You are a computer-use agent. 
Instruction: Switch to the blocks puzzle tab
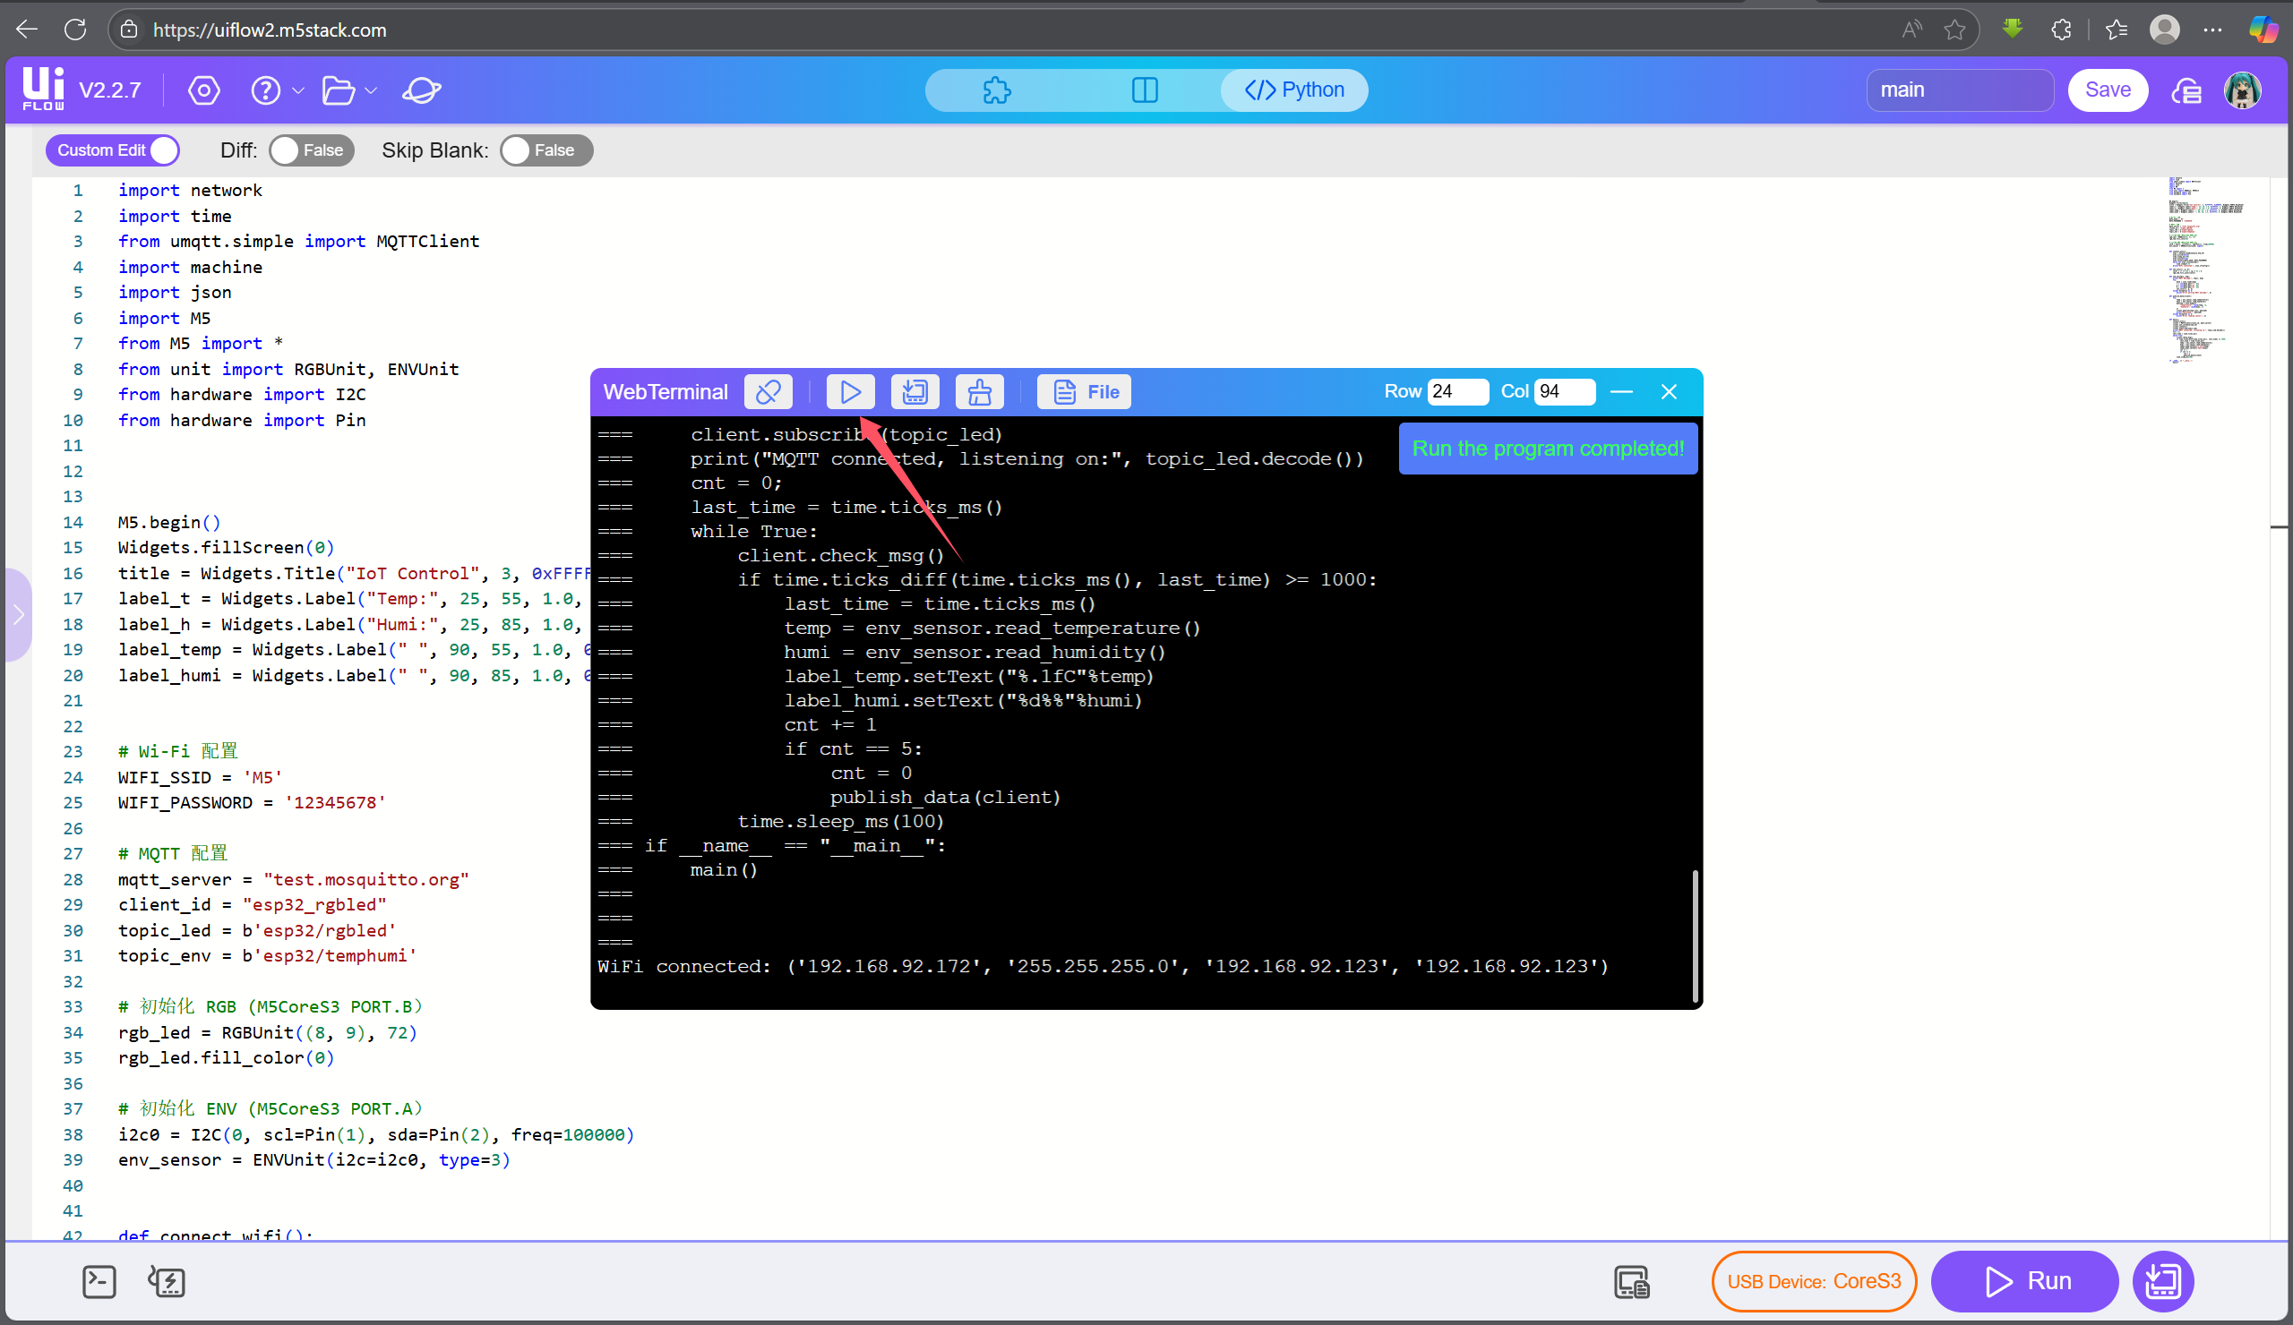pos(996,90)
